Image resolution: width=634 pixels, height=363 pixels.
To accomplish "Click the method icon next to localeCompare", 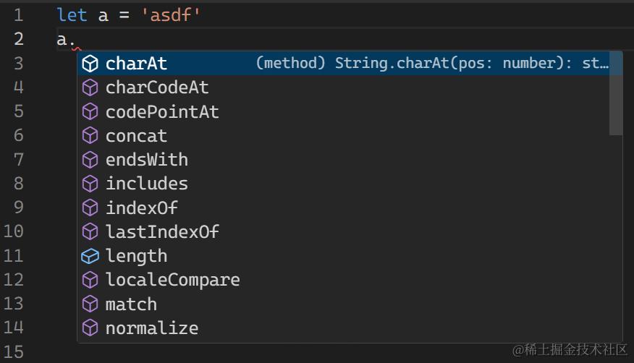I will 90,280.
